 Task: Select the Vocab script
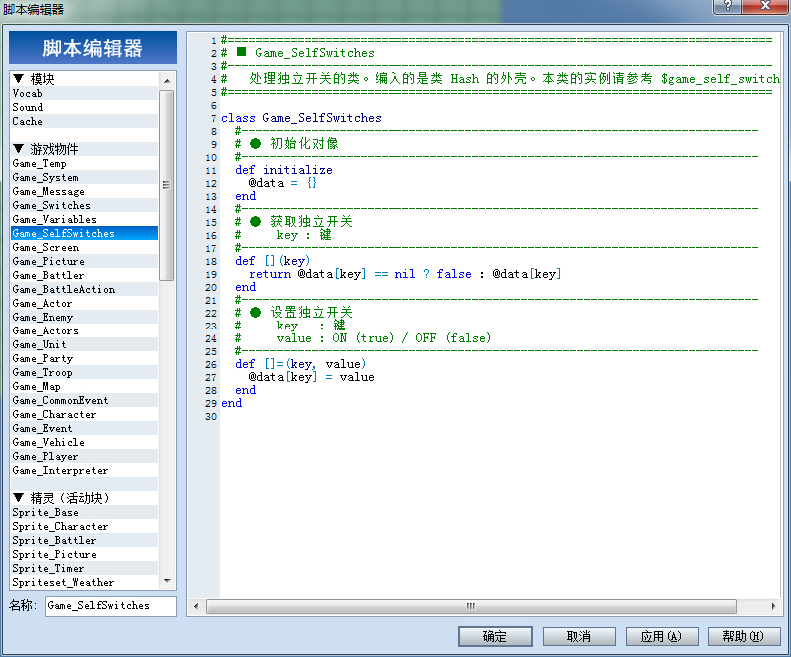[84, 93]
